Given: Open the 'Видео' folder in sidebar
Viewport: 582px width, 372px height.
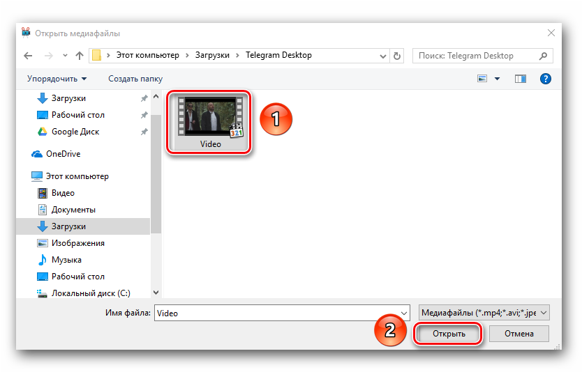Looking at the screenshot, I should tap(63, 193).
